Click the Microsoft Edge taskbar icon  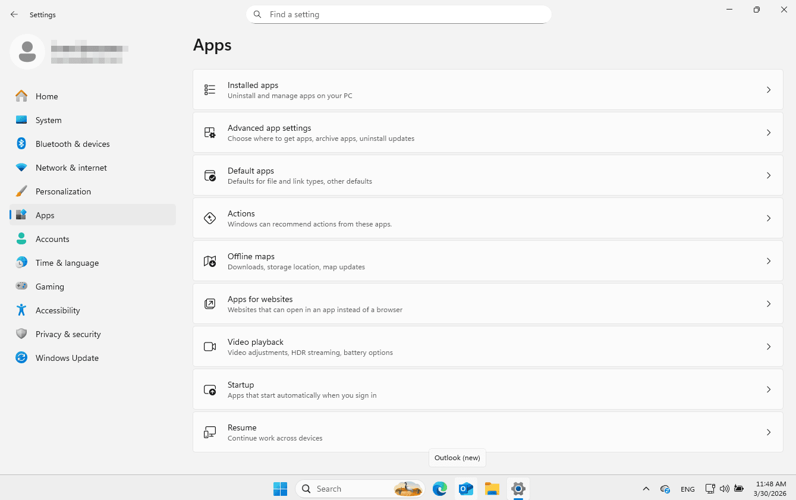(439, 489)
